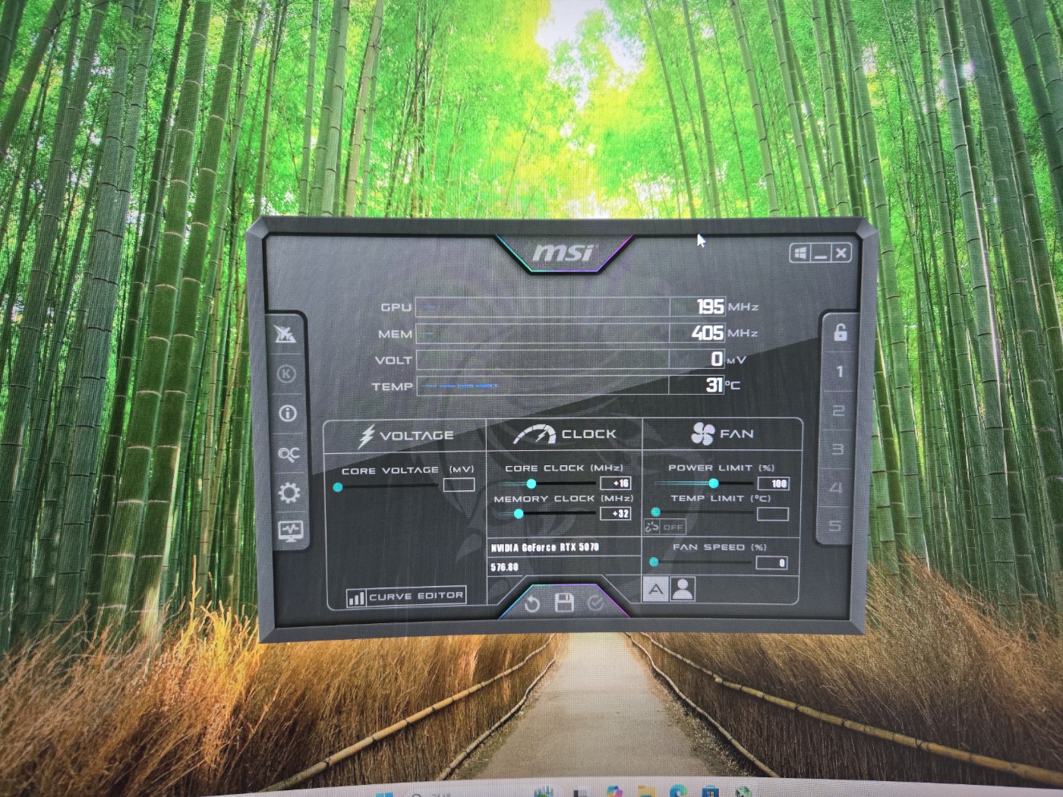The width and height of the screenshot is (1063, 797).
Task: Click the Memory Clock +32 value box
Action: (616, 514)
